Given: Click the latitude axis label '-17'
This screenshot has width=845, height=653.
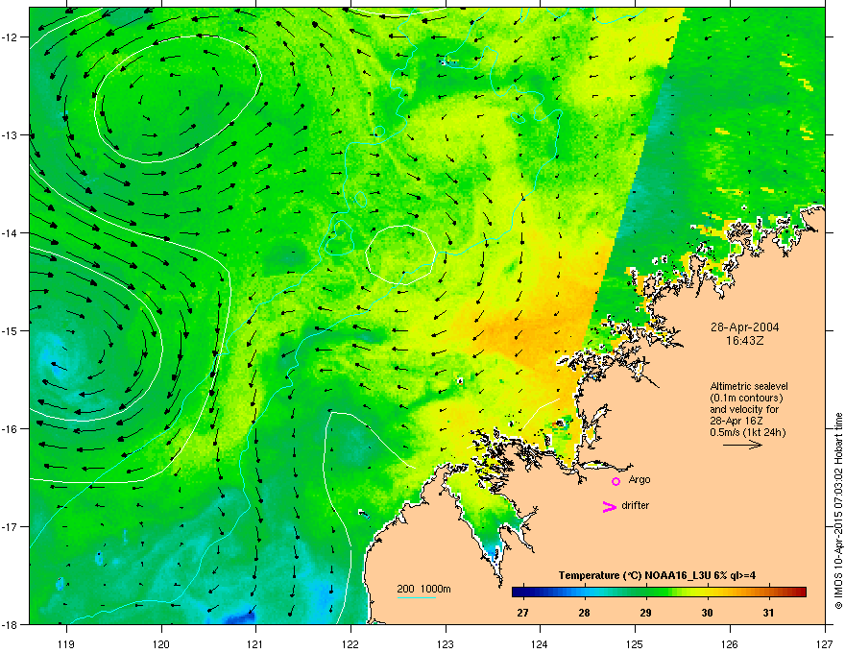Looking at the screenshot, I should click(x=10, y=526).
